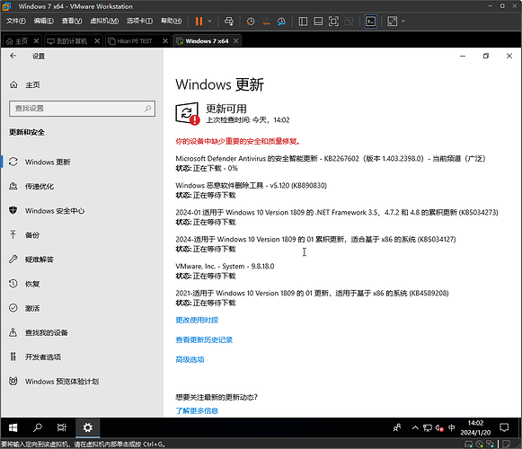This screenshot has width=522, height=449.
Task: Click the muted volume icon in tray
Action: pos(439,428)
